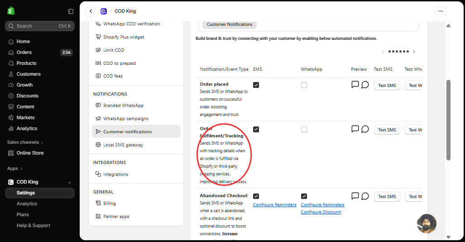Click the back arrow button
Viewport: 465px width, 242px height.
[x=91, y=11]
